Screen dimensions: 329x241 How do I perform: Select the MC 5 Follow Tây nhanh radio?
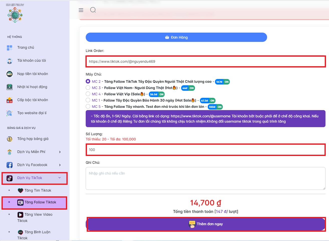coord(88,106)
